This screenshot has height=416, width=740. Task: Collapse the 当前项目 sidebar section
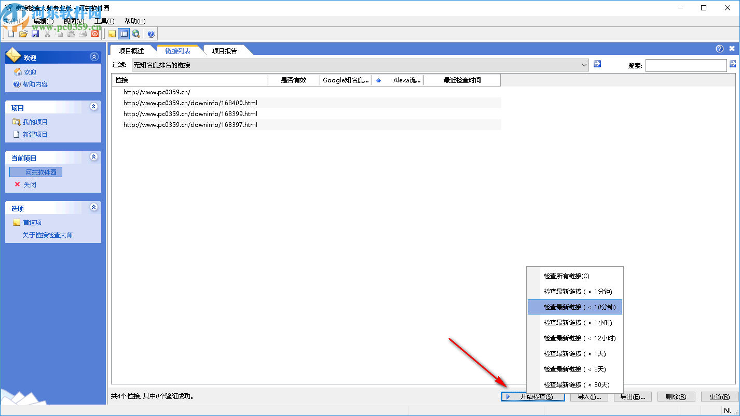94,156
